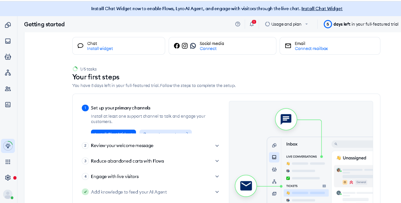This screenshot has height=203, width=401.
Task: Expand Reduce abandoned carts with Flows chevron
Action: [x=217, y=161]
